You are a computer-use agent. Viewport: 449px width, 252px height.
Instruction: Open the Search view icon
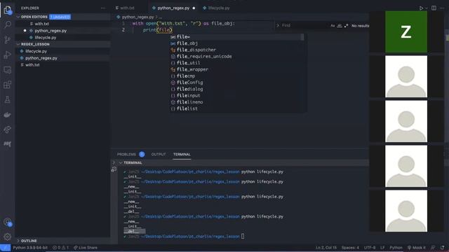8,24
